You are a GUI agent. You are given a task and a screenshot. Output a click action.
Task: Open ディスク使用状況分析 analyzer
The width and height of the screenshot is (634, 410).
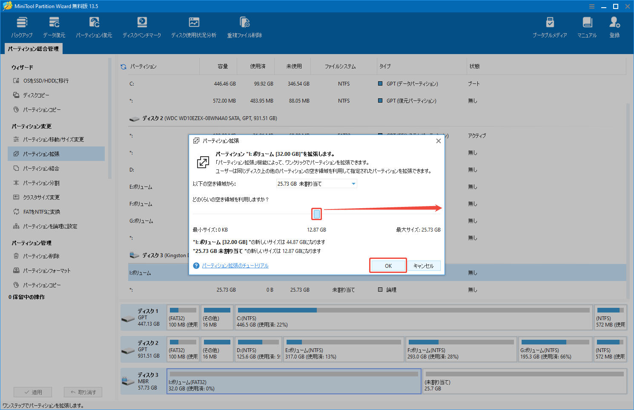[x=194, y=26]
